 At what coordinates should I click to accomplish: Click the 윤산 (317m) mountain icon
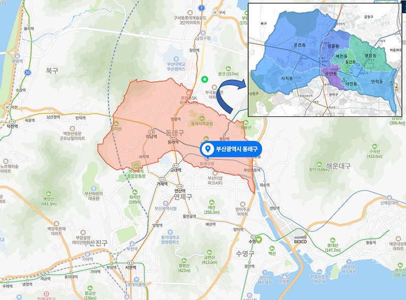228,69
